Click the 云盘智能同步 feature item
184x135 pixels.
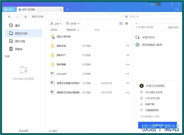[x=149, y=110]
